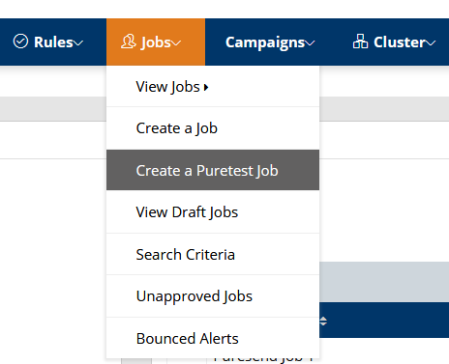The width and height of the screenshot is (449, 364).
Task: Click the Rules navigation label
Action: pyautogui.click(x=53, y=42)
